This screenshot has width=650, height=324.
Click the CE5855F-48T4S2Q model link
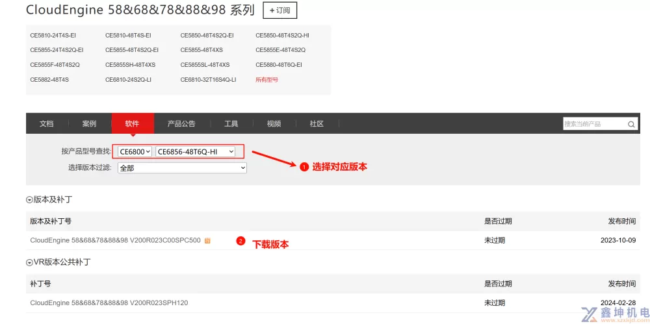pos(55,65)
